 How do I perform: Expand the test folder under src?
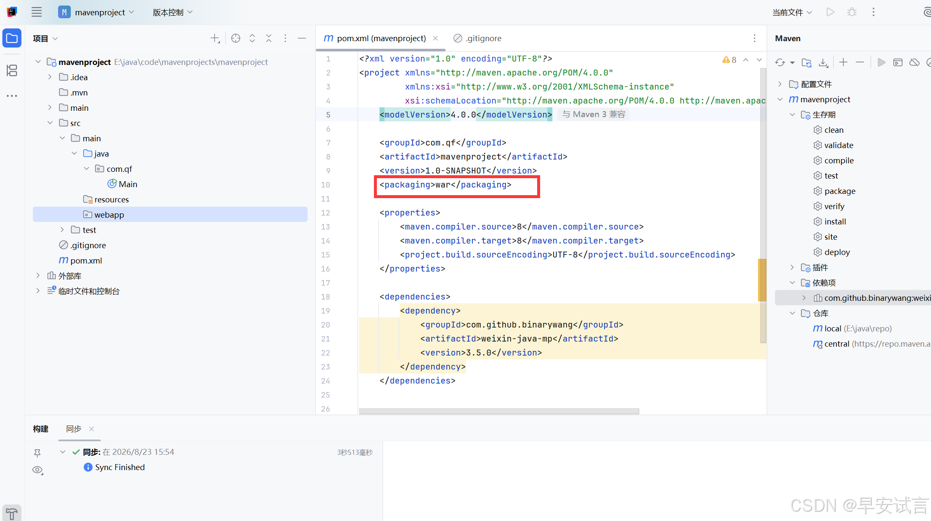[62, 230]
